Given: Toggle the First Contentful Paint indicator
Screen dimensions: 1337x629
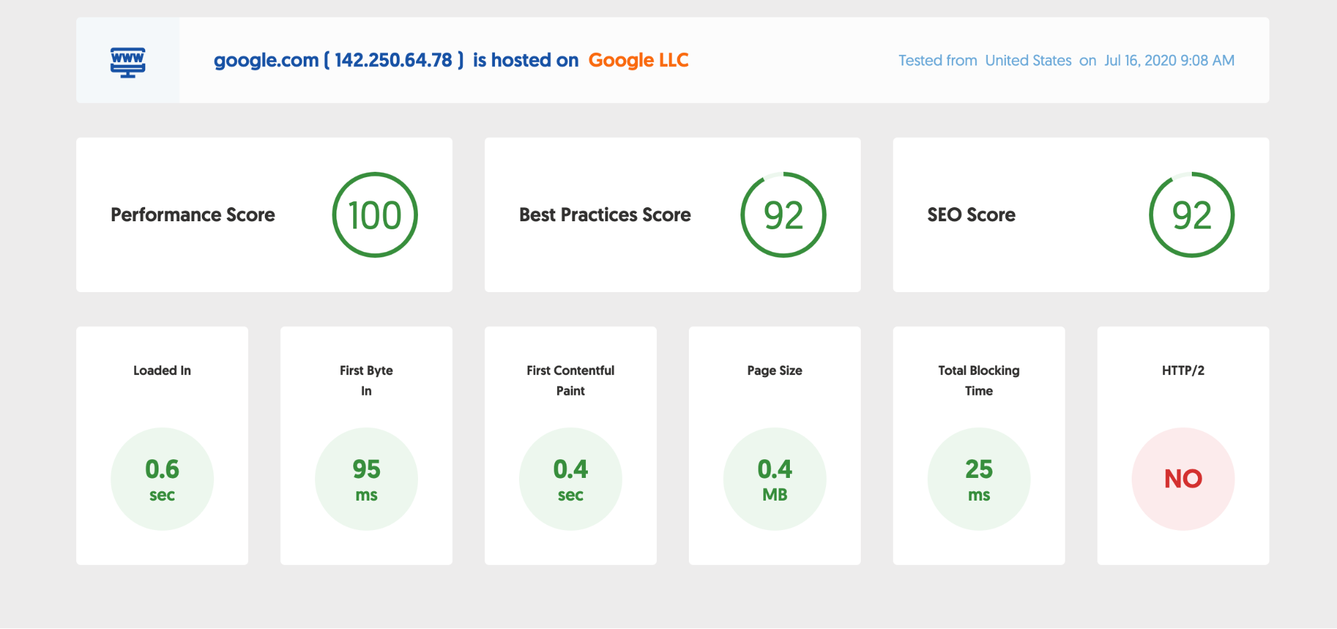Looking at the screenshot, I should [570, 478].
